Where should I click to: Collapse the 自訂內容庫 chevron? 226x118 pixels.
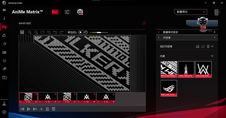[x=212, y=46]
